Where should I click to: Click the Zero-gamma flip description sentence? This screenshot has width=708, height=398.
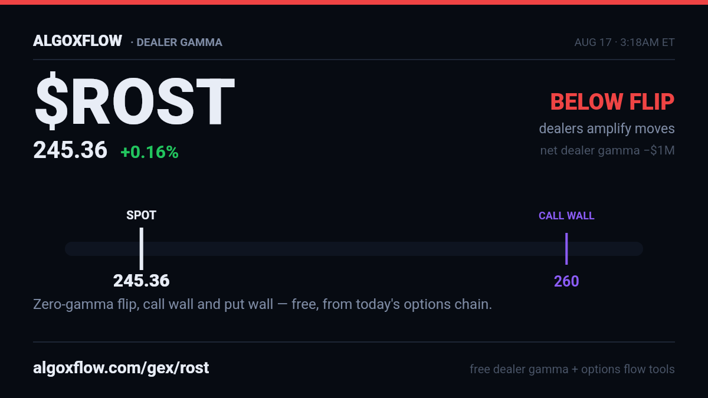pos(263,305)
